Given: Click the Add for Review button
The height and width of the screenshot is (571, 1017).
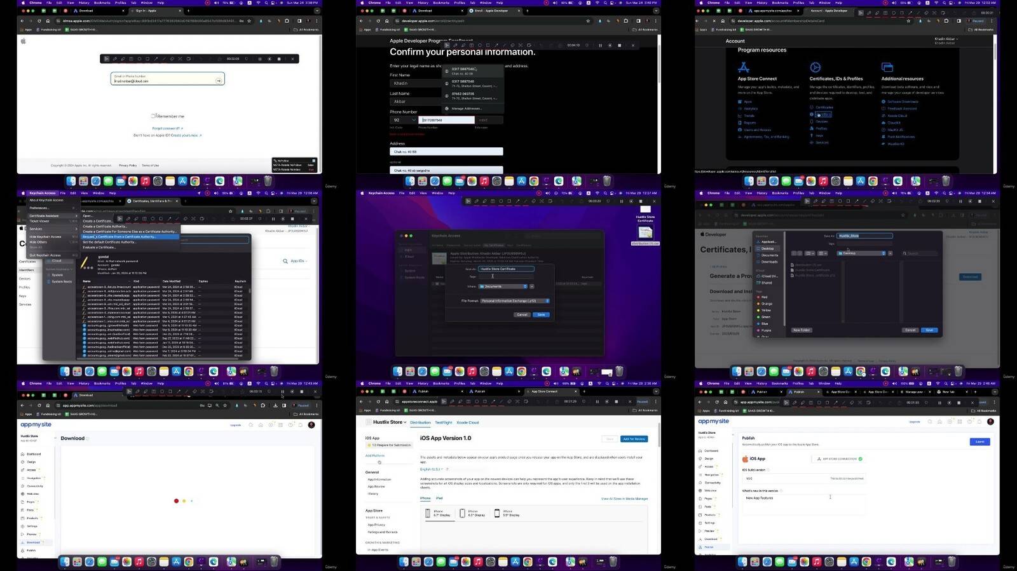Looking at the screenshot, I should (634, 439).
